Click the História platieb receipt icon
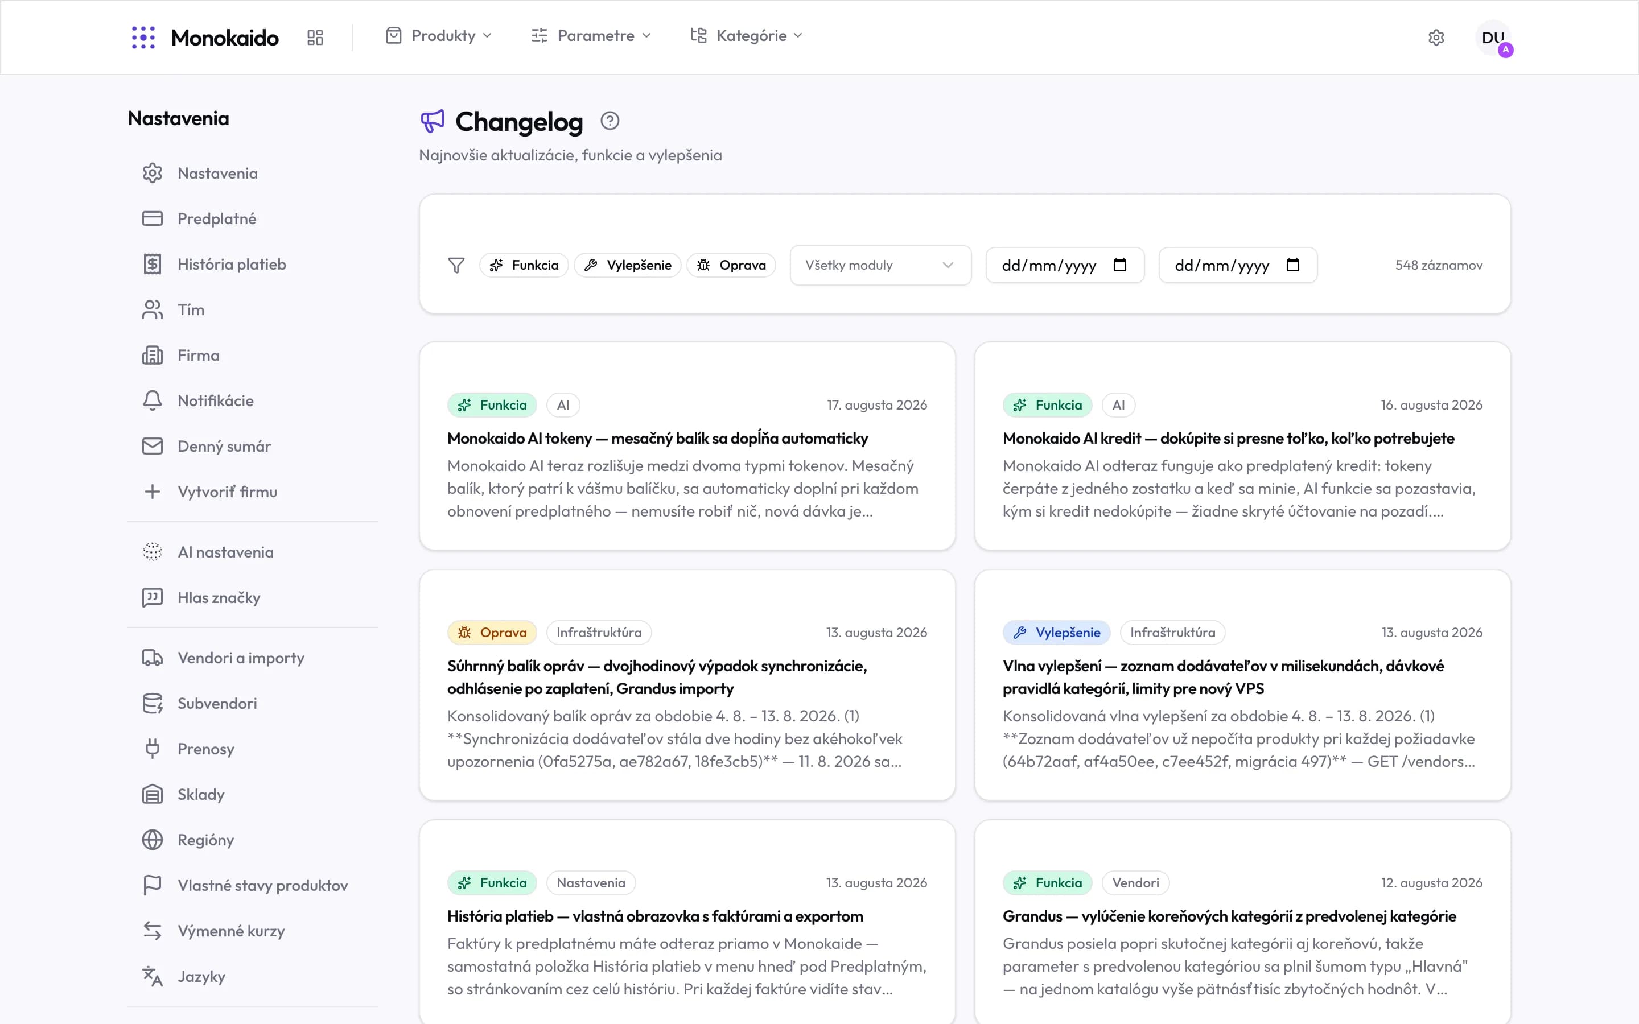The image size is (1639, 1024). 153,264
